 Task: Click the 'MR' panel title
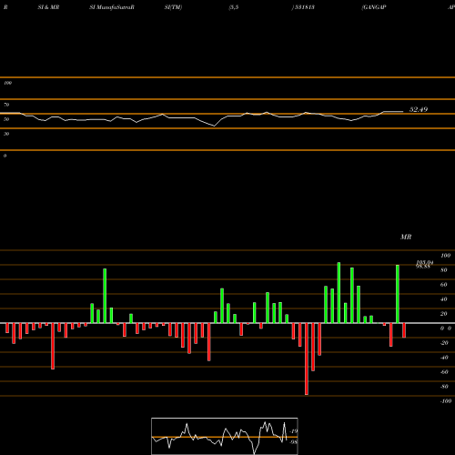pos(406,237)
